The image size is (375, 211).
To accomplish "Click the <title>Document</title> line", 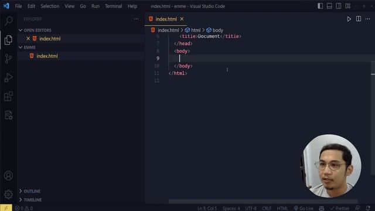I will click(210, 36).
